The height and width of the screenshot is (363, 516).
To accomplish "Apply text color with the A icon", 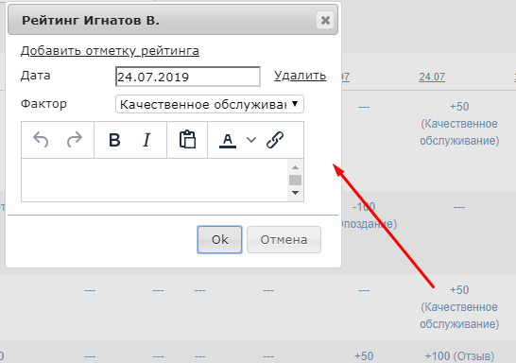I will pyautogui.click(x=228, y=140).
